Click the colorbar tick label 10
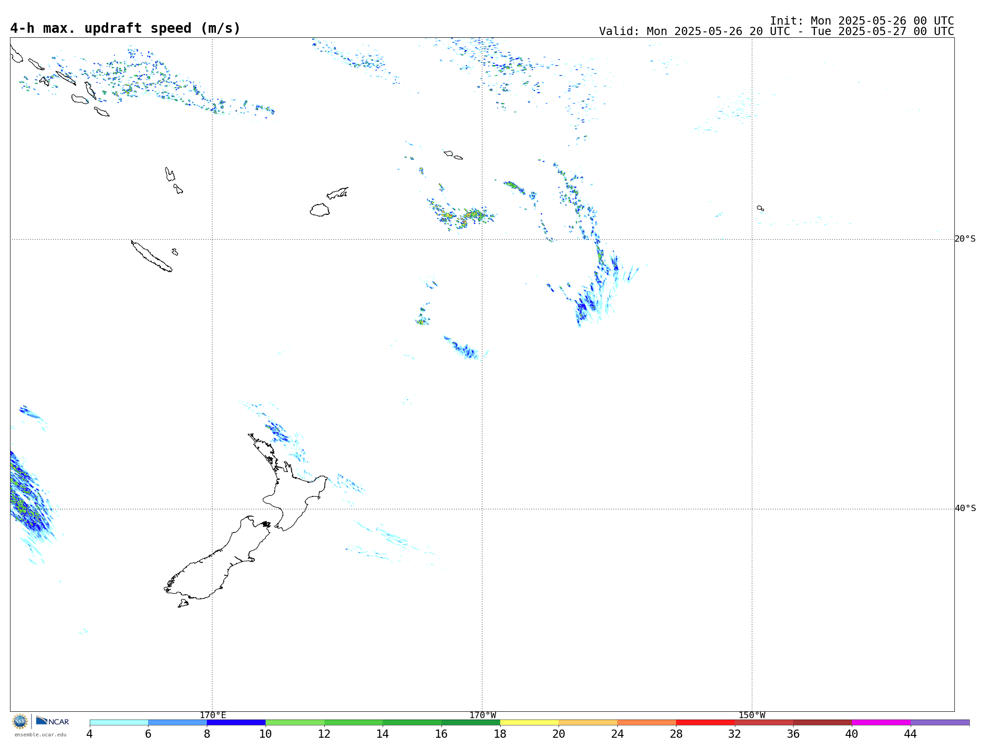This screenshot has height=740, width=984. click(266, 734)
